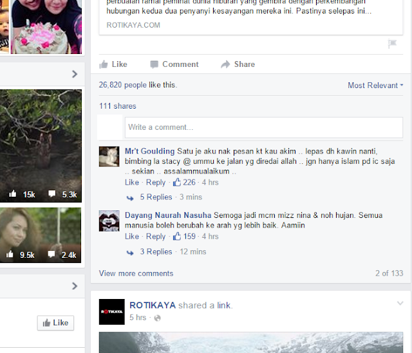
Task: Click the Like button under the post
Action: 113,64
